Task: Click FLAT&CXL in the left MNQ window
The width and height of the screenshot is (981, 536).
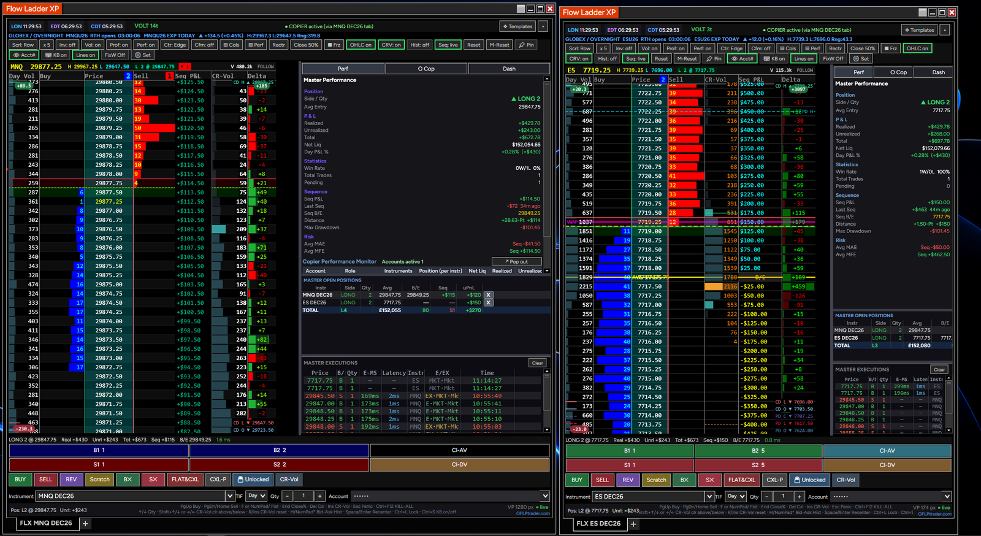Action: (185, 480)
